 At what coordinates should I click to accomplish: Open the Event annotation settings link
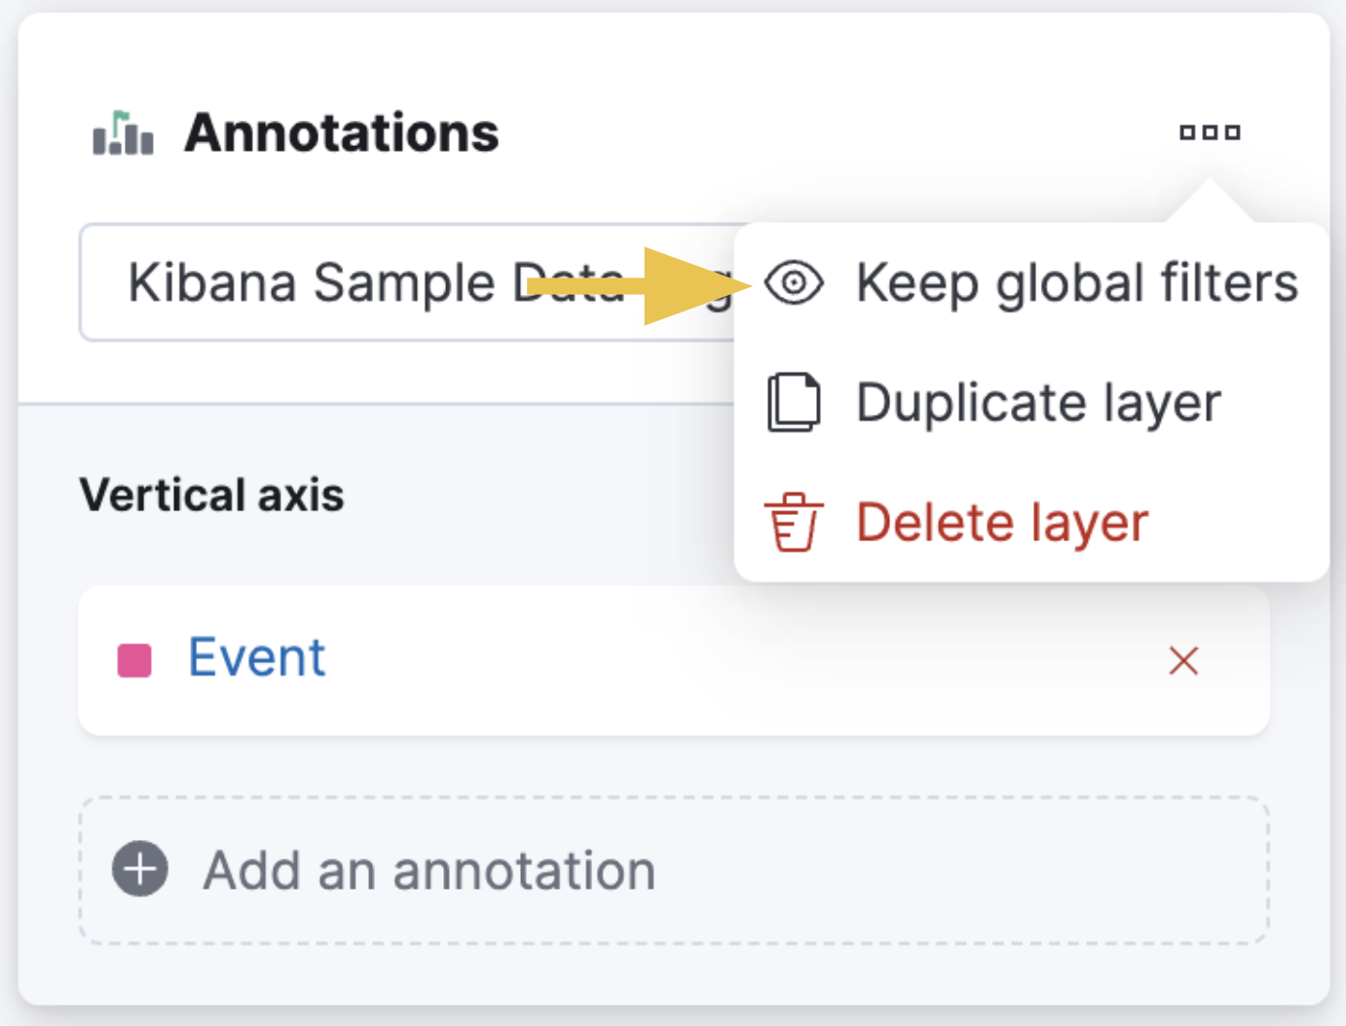[x=256, y=657]
